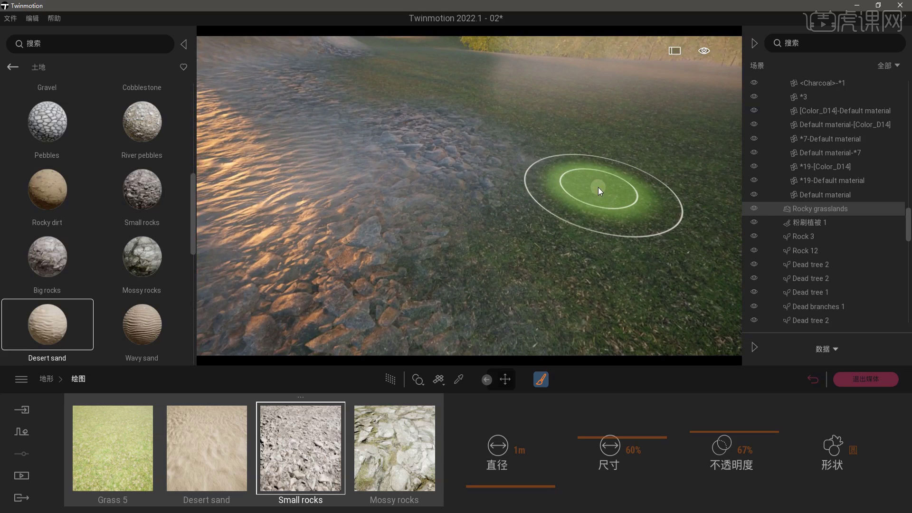912x513 pixels.
Task: Select the paint brush tool icon
Action: tap(541, 379)
